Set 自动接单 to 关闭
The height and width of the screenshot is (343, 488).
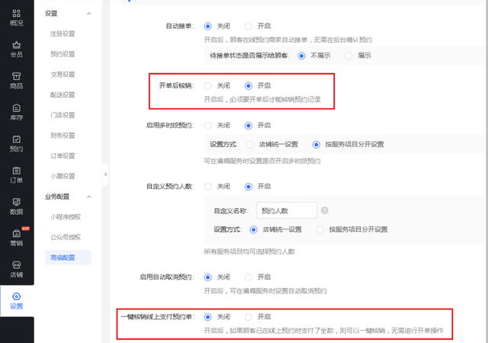click(x=207, y=26)
